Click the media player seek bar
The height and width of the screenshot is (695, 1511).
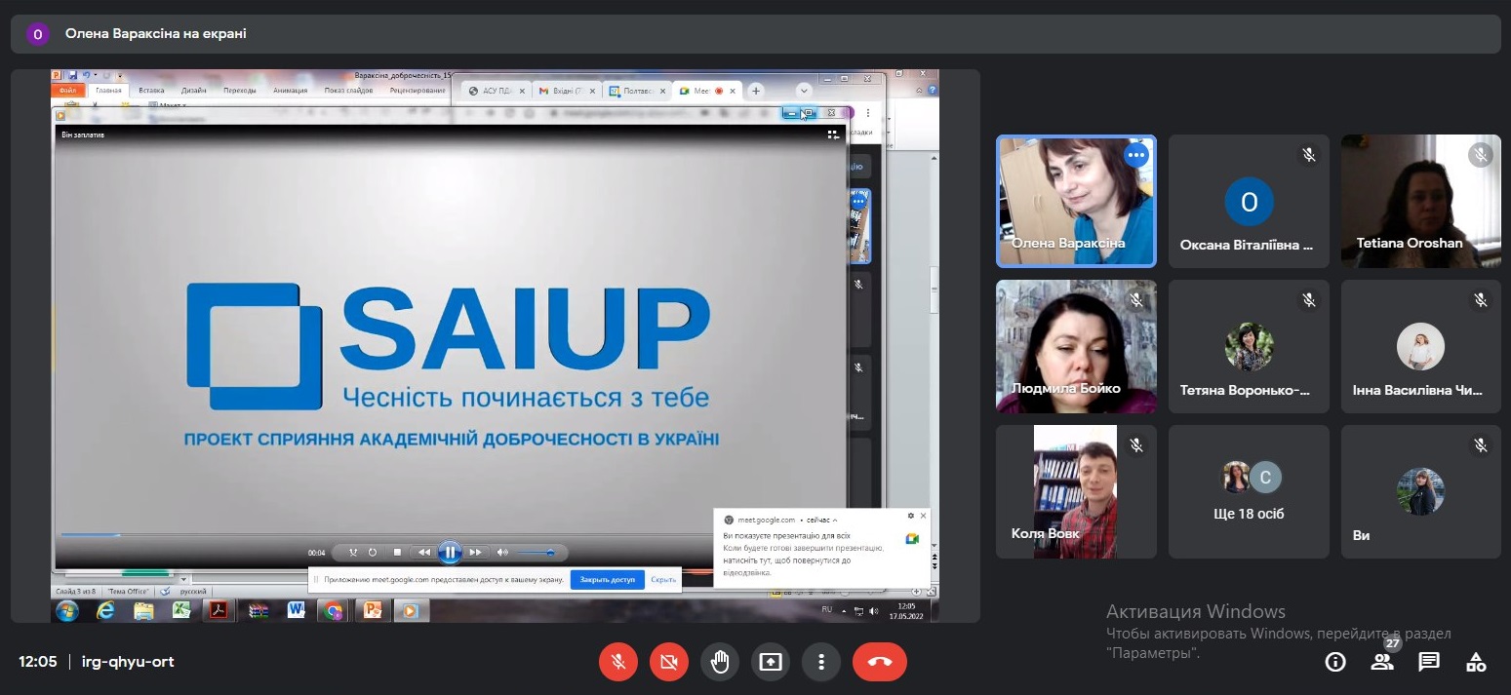point(450,534)
